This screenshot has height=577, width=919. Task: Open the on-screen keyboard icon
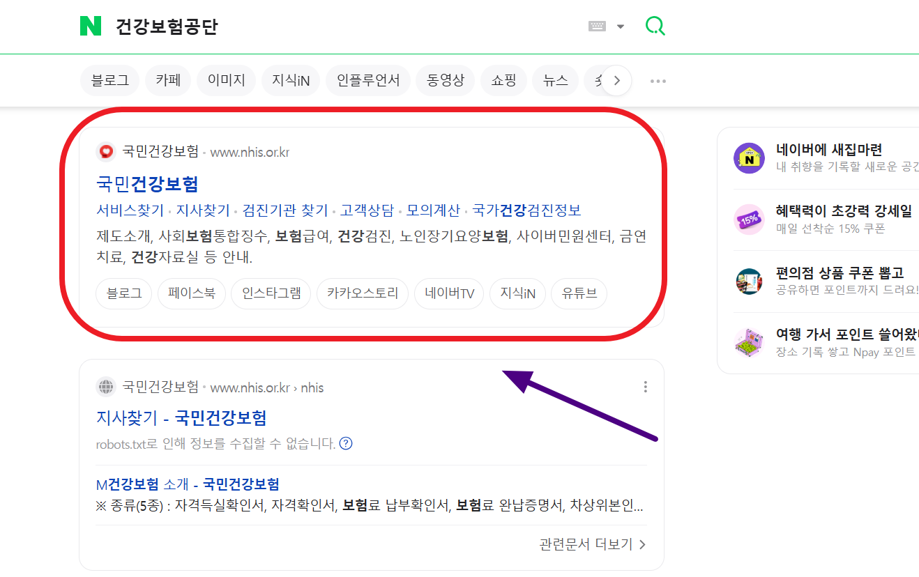pyautogui.click(x=598, y=26)
